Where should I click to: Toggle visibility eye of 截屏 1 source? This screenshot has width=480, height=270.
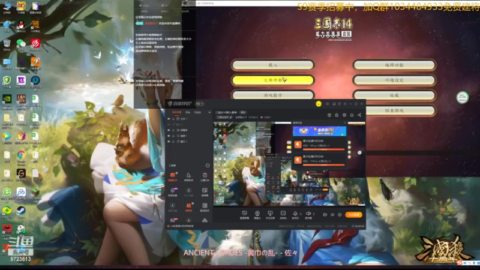click(169, 136)
